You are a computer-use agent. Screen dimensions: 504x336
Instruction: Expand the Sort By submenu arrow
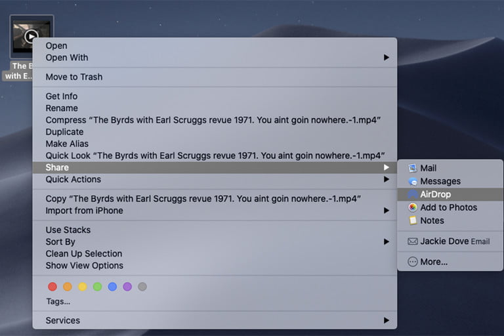click(x=387, y=241)
